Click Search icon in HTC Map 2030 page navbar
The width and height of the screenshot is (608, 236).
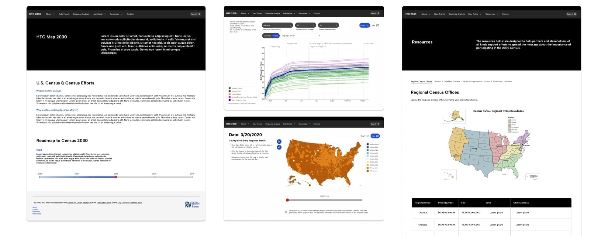199,14
